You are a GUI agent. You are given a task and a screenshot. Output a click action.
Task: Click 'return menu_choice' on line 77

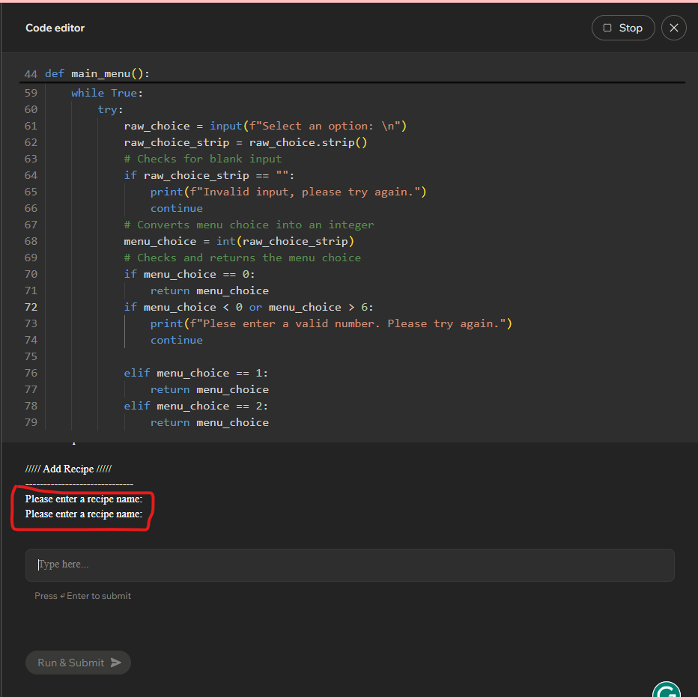[209, 389]
